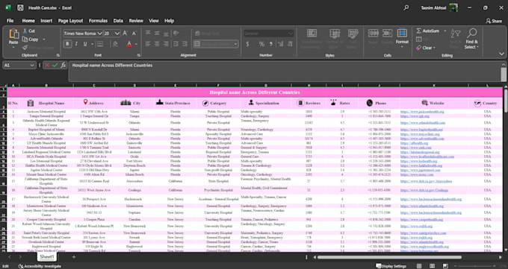Switch to Normal view in status bar

(419, 266)
